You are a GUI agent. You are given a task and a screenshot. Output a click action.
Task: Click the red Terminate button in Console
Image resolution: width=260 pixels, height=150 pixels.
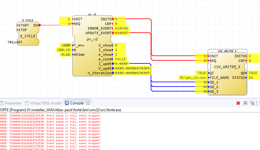[x=238, y=103]
